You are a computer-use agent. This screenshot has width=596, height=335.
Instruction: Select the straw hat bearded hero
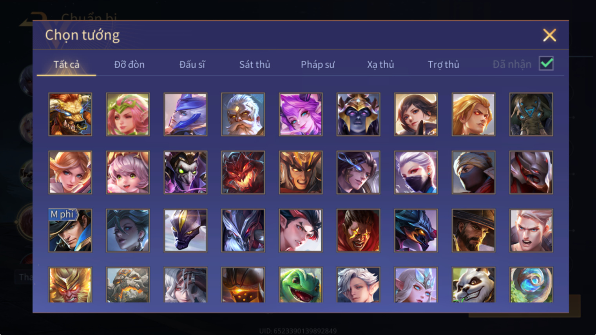(x=473, y=230)
